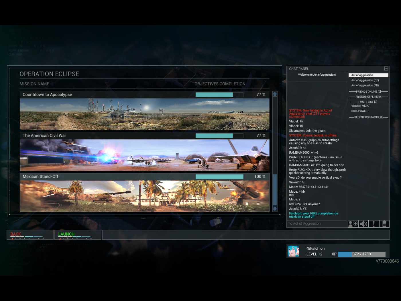This screenshot has height=301, width=401.
Task: Click the SYSTEM now talking chat message
Action: point(310,114)
